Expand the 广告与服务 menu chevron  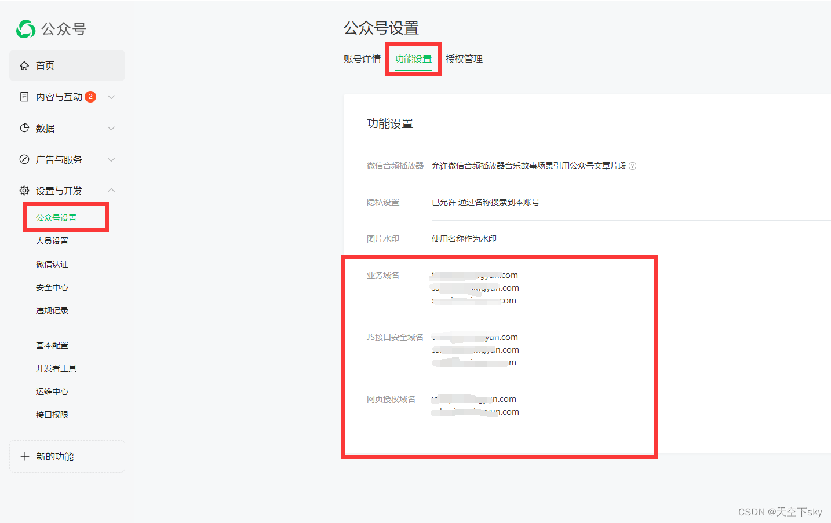click(x=111, y=160)
